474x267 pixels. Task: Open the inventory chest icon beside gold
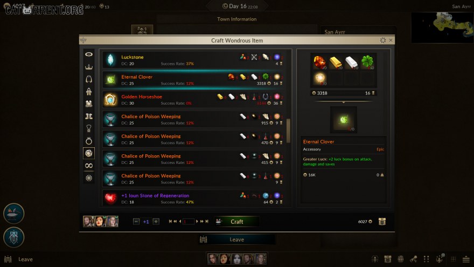coord(382,222)
